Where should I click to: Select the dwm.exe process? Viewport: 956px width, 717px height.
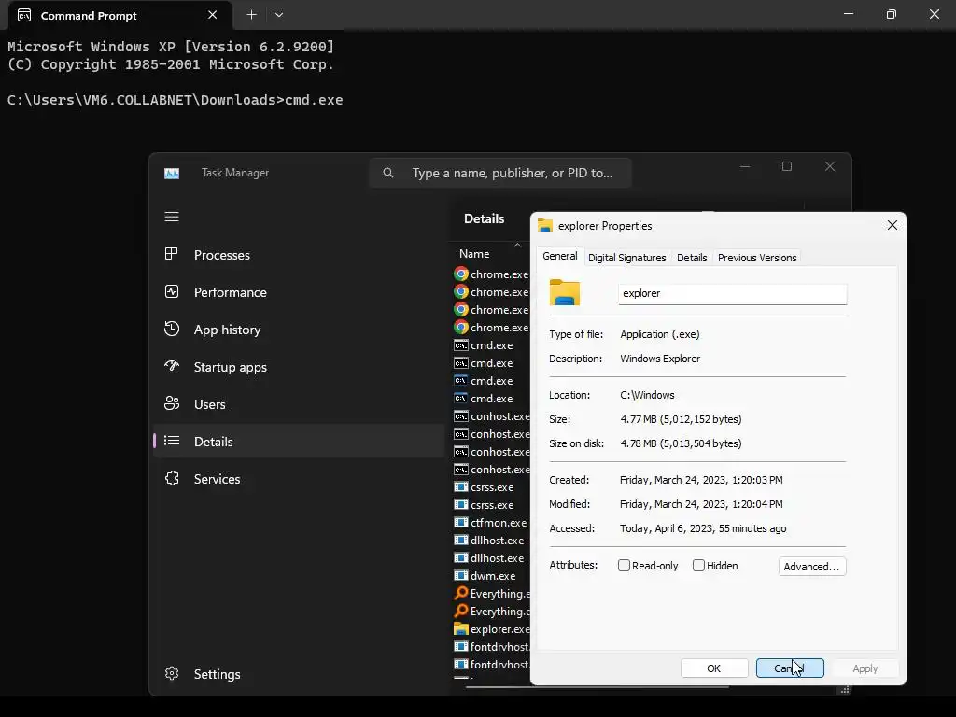pos(491,575)
